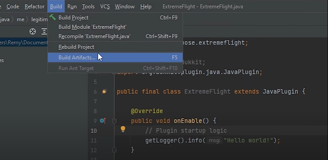Viewport: 328px width, 160px height.
Task: Open the Code menu
Action: [13, 7]
